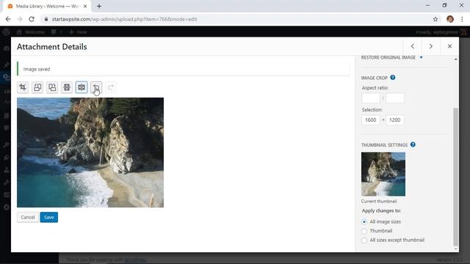Click the greyed Redo icon
The width and height of the screenshot is (470, 264).
[111, 87]
